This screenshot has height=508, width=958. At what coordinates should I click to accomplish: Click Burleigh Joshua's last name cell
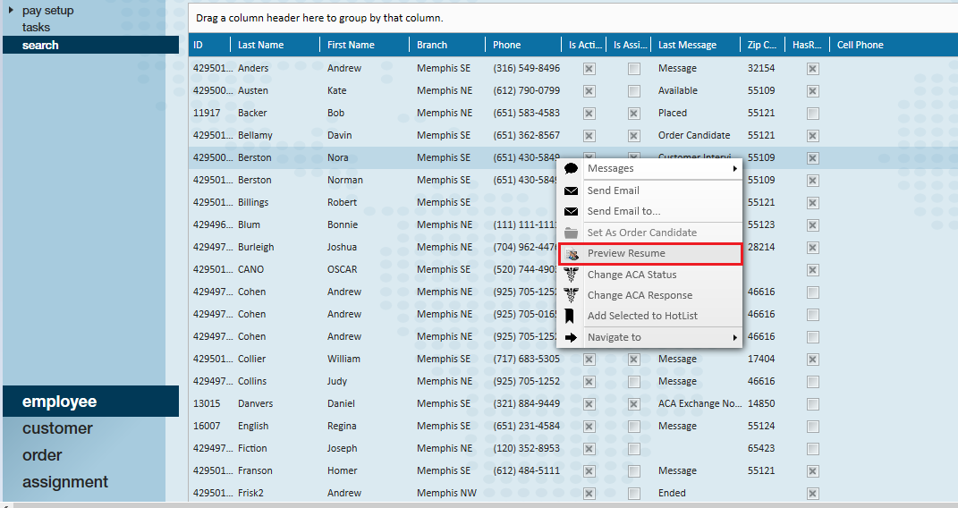click(256, 247)
